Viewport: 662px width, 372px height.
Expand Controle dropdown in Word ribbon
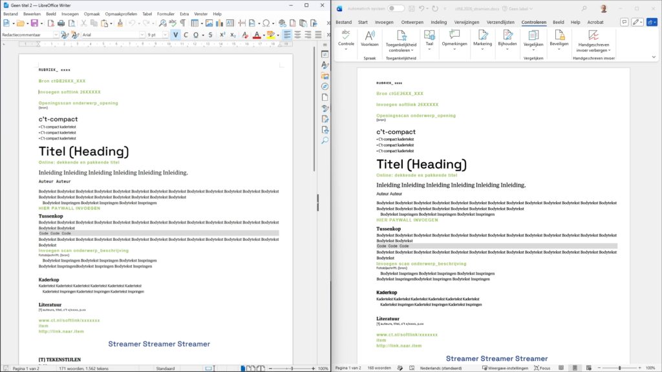(x=347, y=49)
